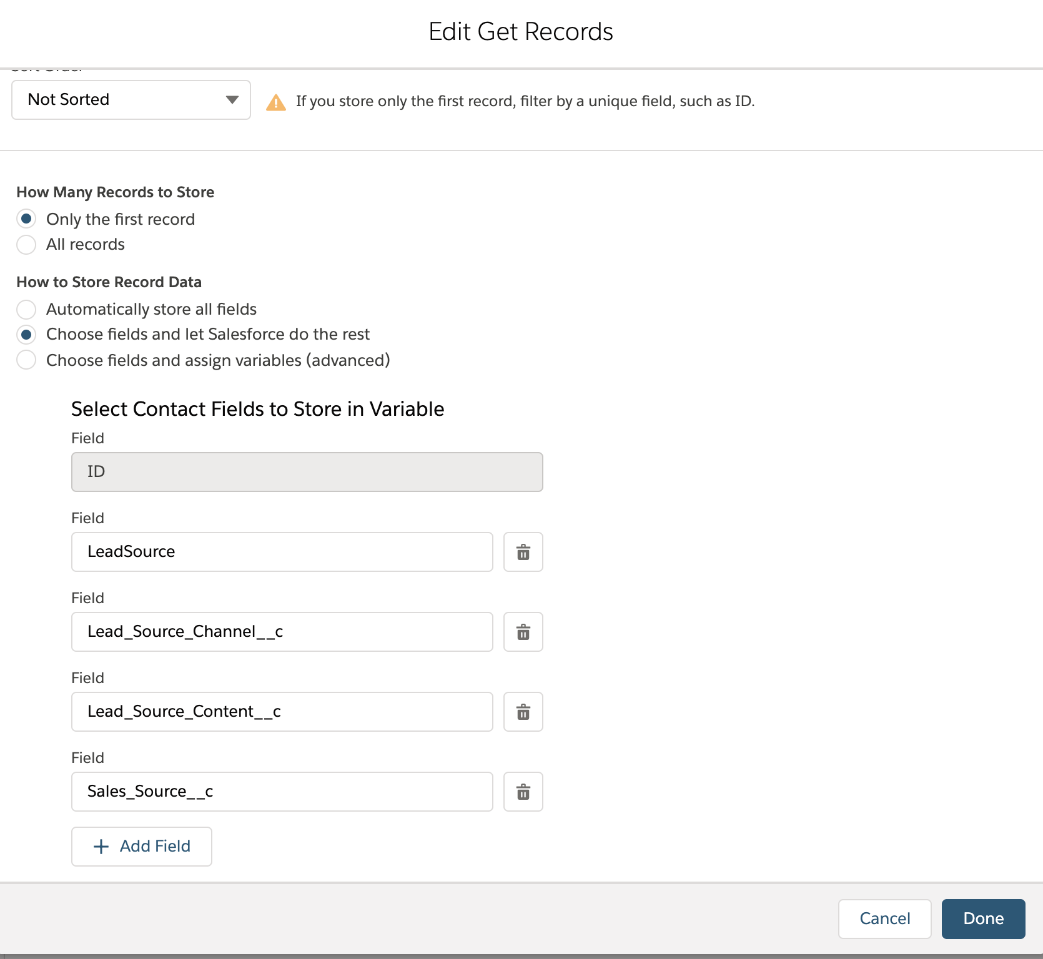1043x959 pixels.
Task: Click the Sales_Source__c field input
Action: point(282,792)
